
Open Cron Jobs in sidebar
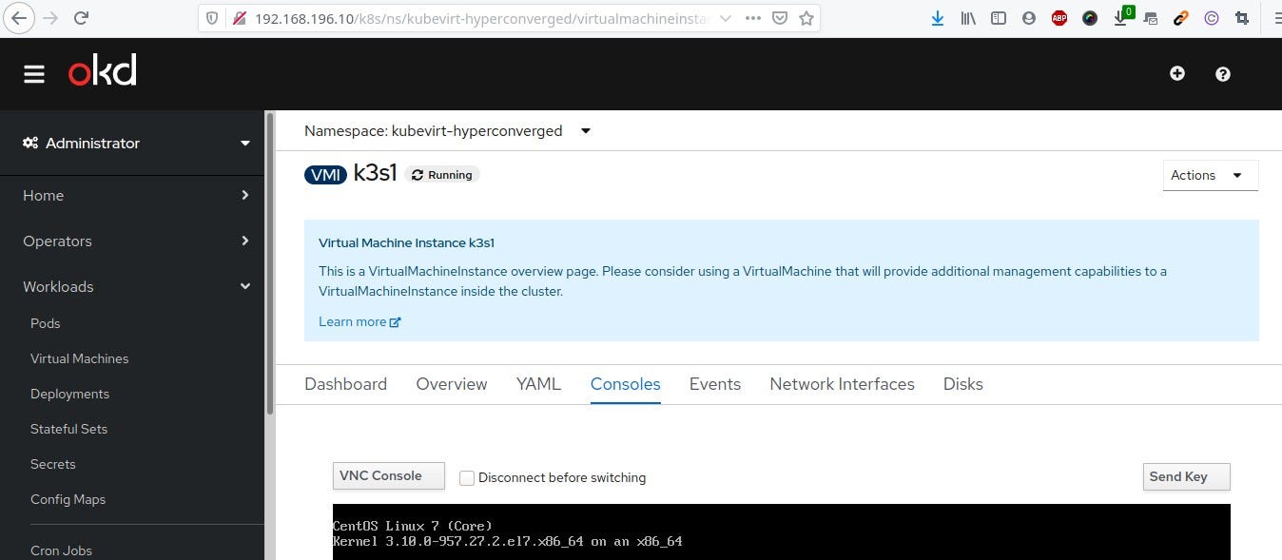click(61, 550)
